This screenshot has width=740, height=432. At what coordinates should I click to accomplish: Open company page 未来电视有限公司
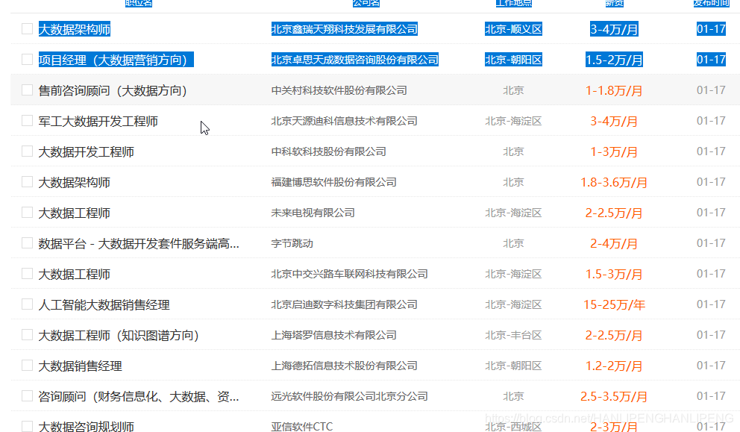pyautogui.click(x=313, y=213)
